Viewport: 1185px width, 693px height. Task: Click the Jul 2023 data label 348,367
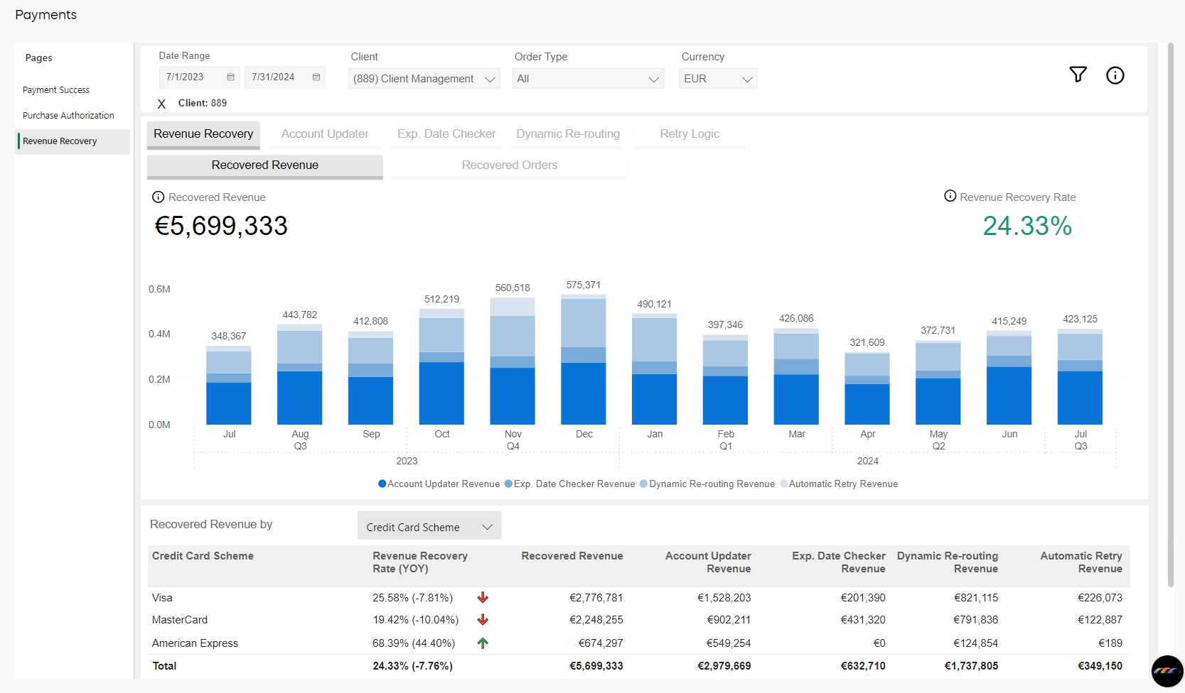pyautogui.click(x=229, y=336)
